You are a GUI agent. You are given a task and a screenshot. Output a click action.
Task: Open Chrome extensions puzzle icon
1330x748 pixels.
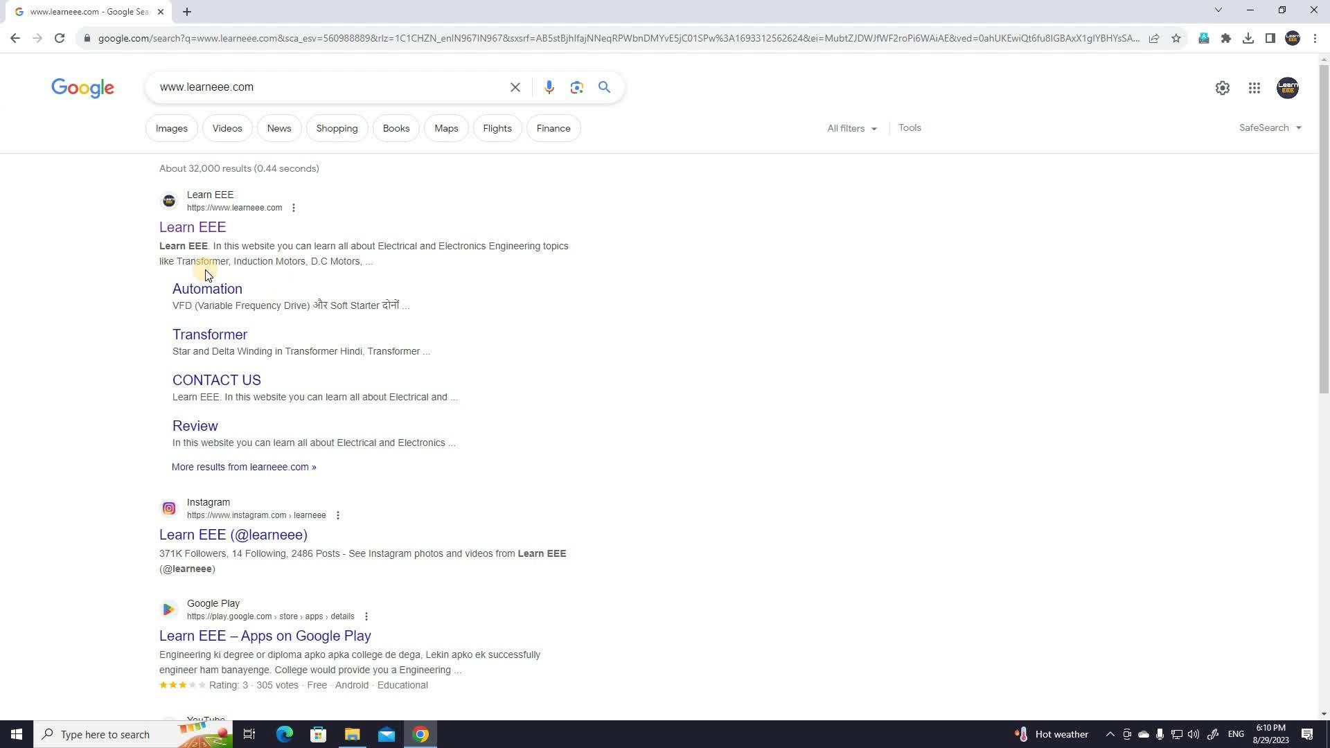(1226, 38)
